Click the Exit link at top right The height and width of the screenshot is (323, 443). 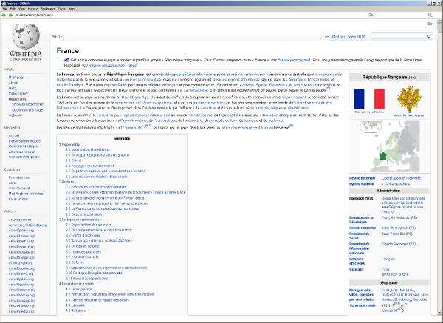[x=430, y=24]
